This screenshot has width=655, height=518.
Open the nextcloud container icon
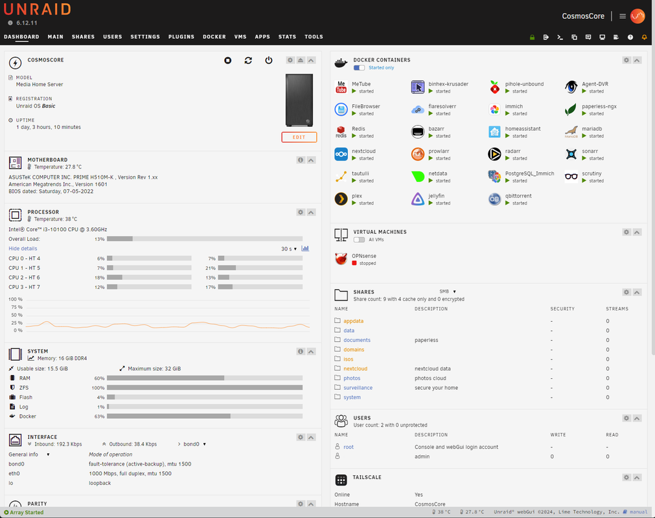click(x=341, y=154)
